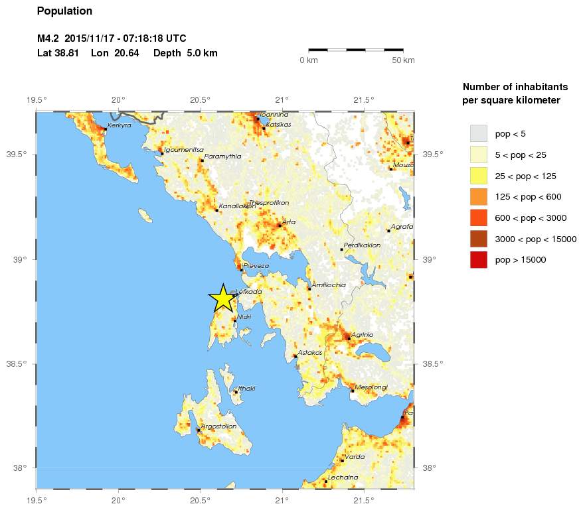Click the '3000 < pop < 15000' brown swatch
The width and height of the screenshot is (583, 510).
pyautogui.click(x=478, y=239)
